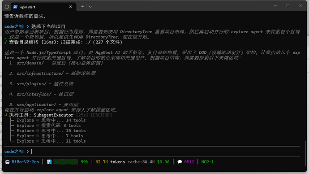This screenshot has width=309, height=174.
Task: Click the status dot on 8 tools row
Action: point(38,126)
